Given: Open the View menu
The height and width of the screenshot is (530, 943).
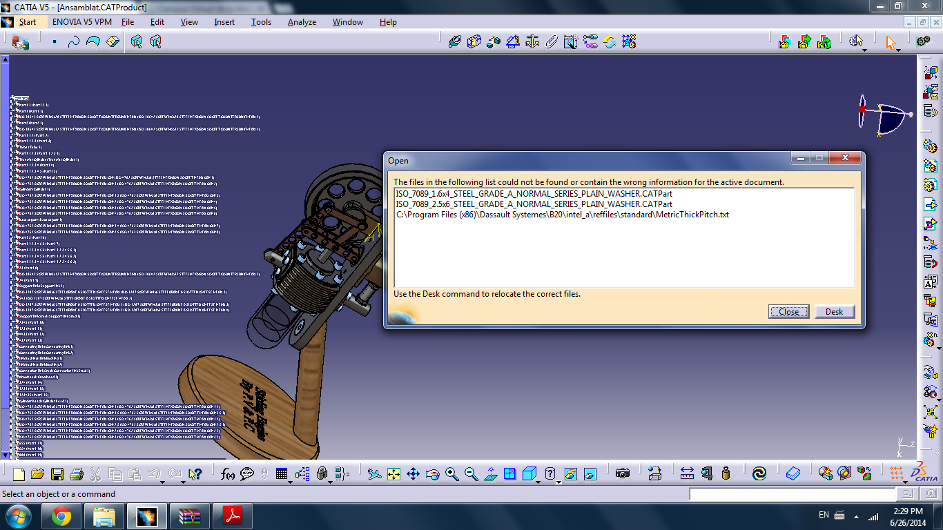Looking at the screenshot, I should coord(189,22).
